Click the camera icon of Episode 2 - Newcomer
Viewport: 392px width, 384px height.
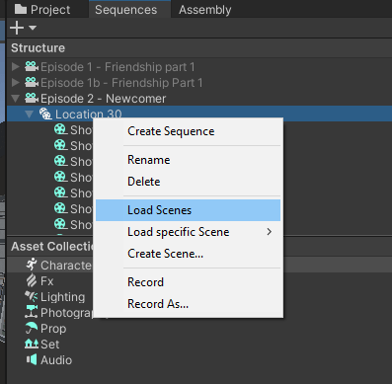pos(32,98)
